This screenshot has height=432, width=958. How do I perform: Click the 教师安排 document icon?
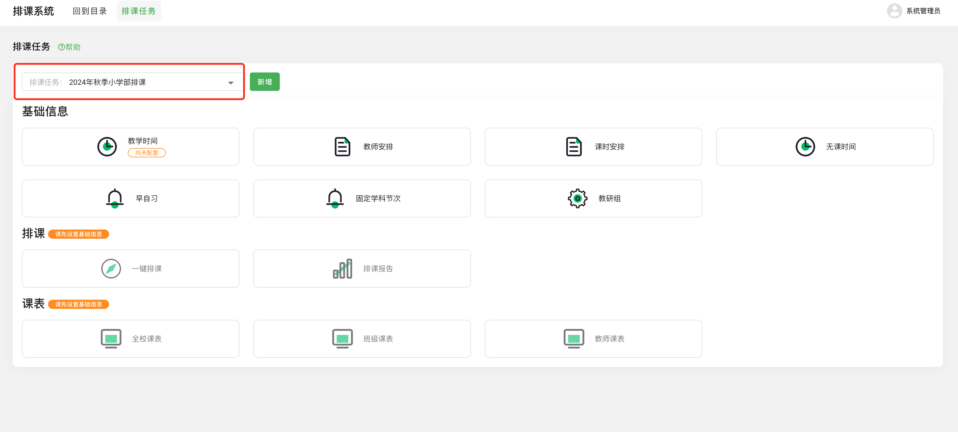[342, 147]
